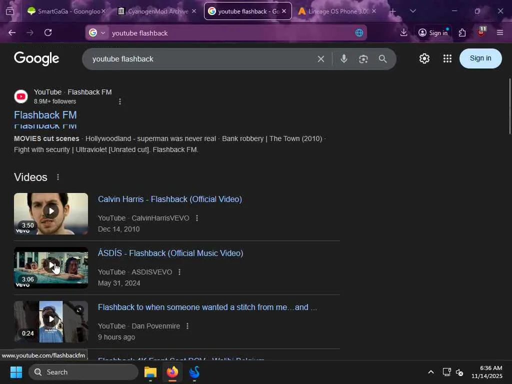512x384 pixels.
Task: Open the Extensions puzzle icon
Action: click(x=462, y=32)
